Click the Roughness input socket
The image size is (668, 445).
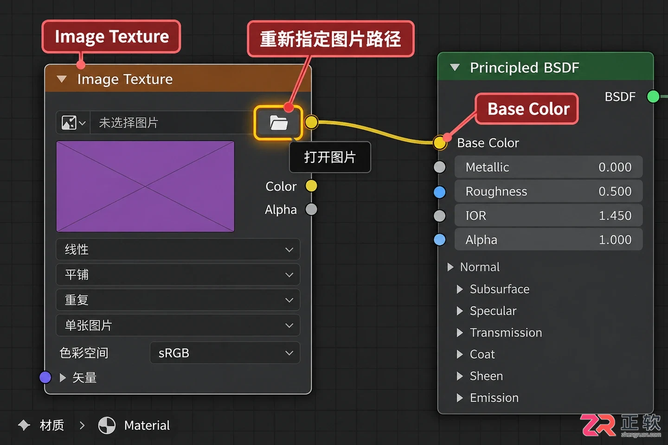pos(440,192)
